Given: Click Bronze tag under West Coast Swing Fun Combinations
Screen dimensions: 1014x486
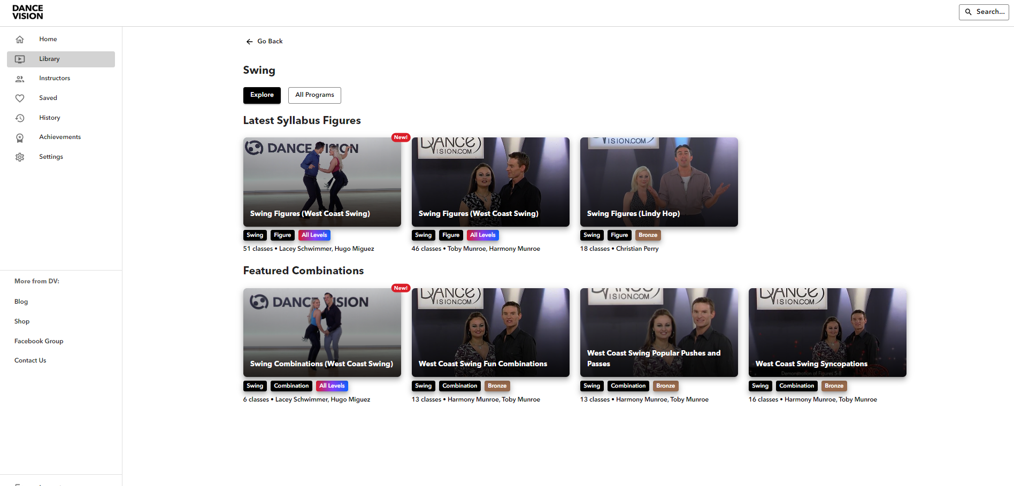Looking at the screenshot, I should click(x=497, y=386).
